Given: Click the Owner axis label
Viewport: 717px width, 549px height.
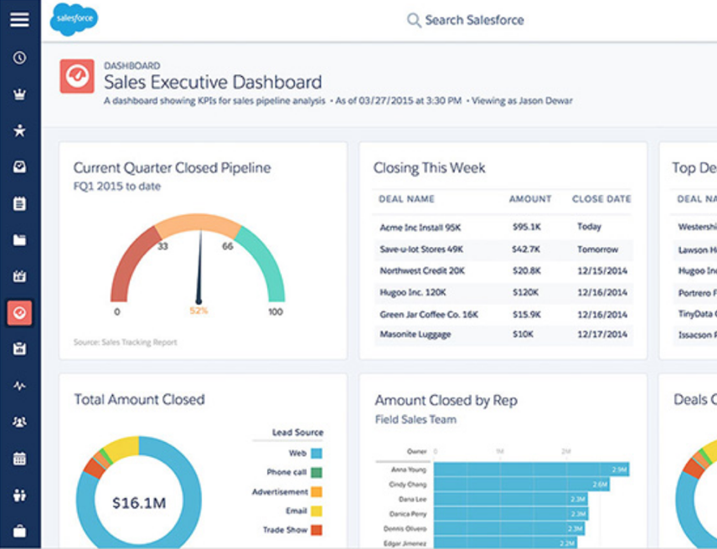Looking at the screenshot, I should pos(416,451).
